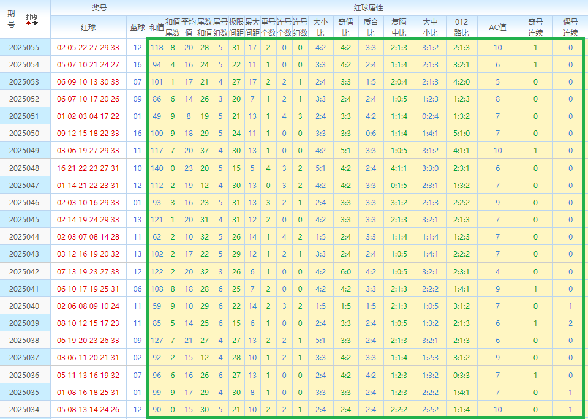
Task: Click sum value 62
Action: coord(157,237)
